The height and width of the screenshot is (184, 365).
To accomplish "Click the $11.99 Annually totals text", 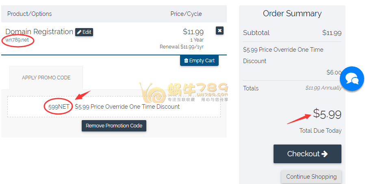I will click(x=323, y=88).
